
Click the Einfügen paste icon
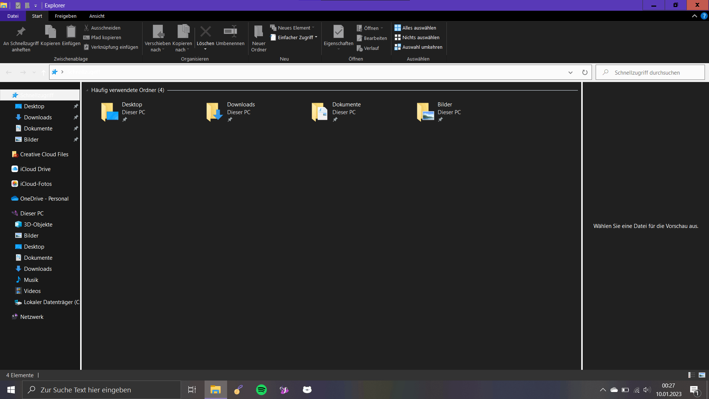71,31
